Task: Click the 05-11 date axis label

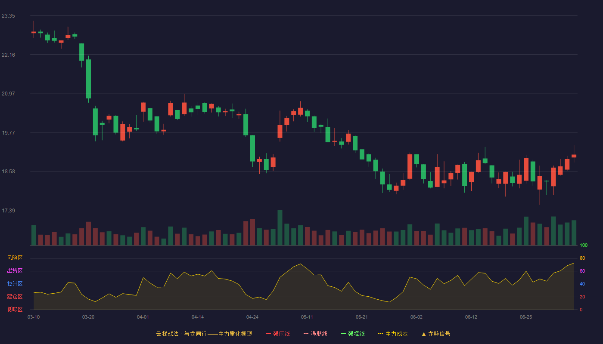Action: [307, 317]
